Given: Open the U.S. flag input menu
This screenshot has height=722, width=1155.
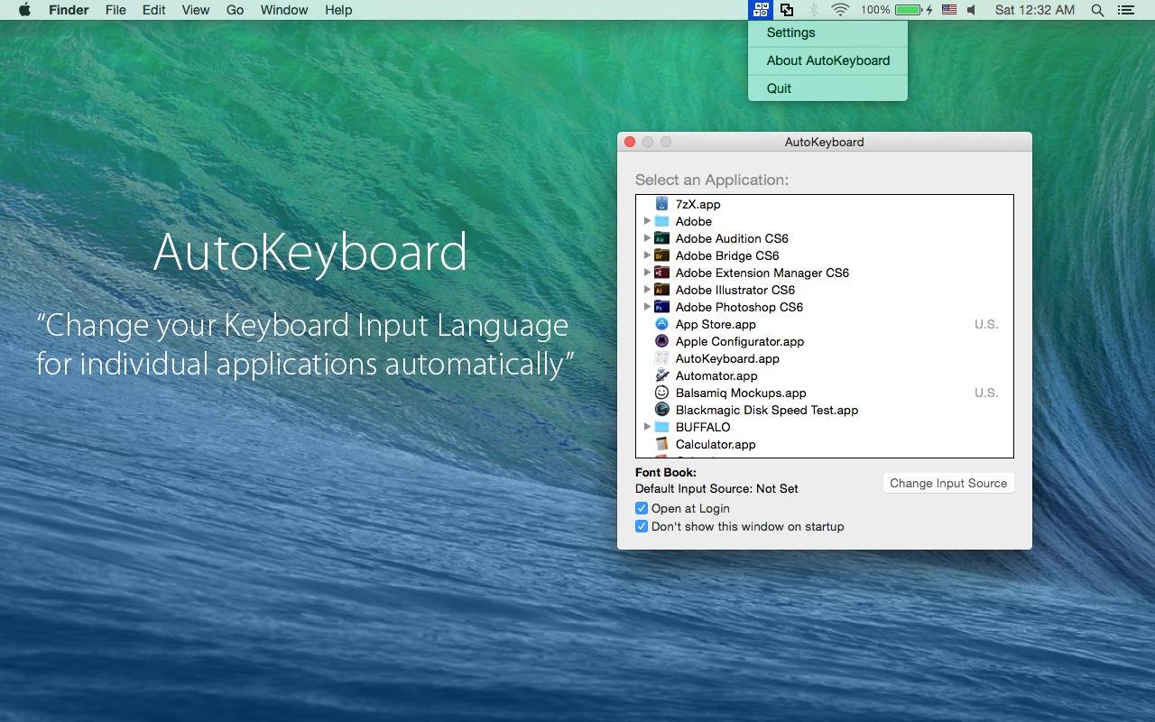Looking at the screenshot, I should tap(949, 10).
